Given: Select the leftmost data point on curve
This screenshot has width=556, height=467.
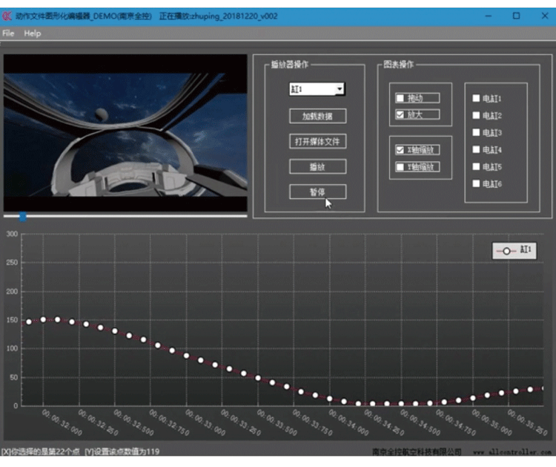Looking at the screenshot, I should tap(29, 321).
